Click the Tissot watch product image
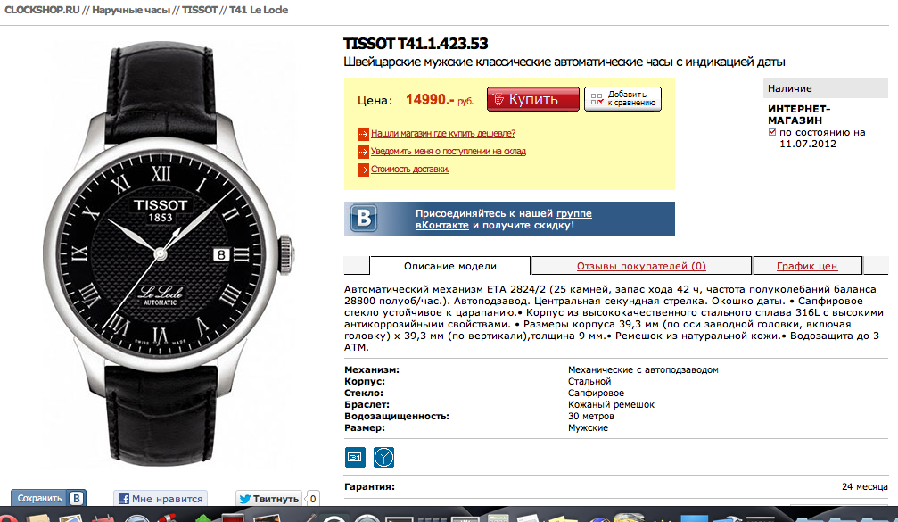The height and width of the screenshot is (522, 898). (166, 253)
